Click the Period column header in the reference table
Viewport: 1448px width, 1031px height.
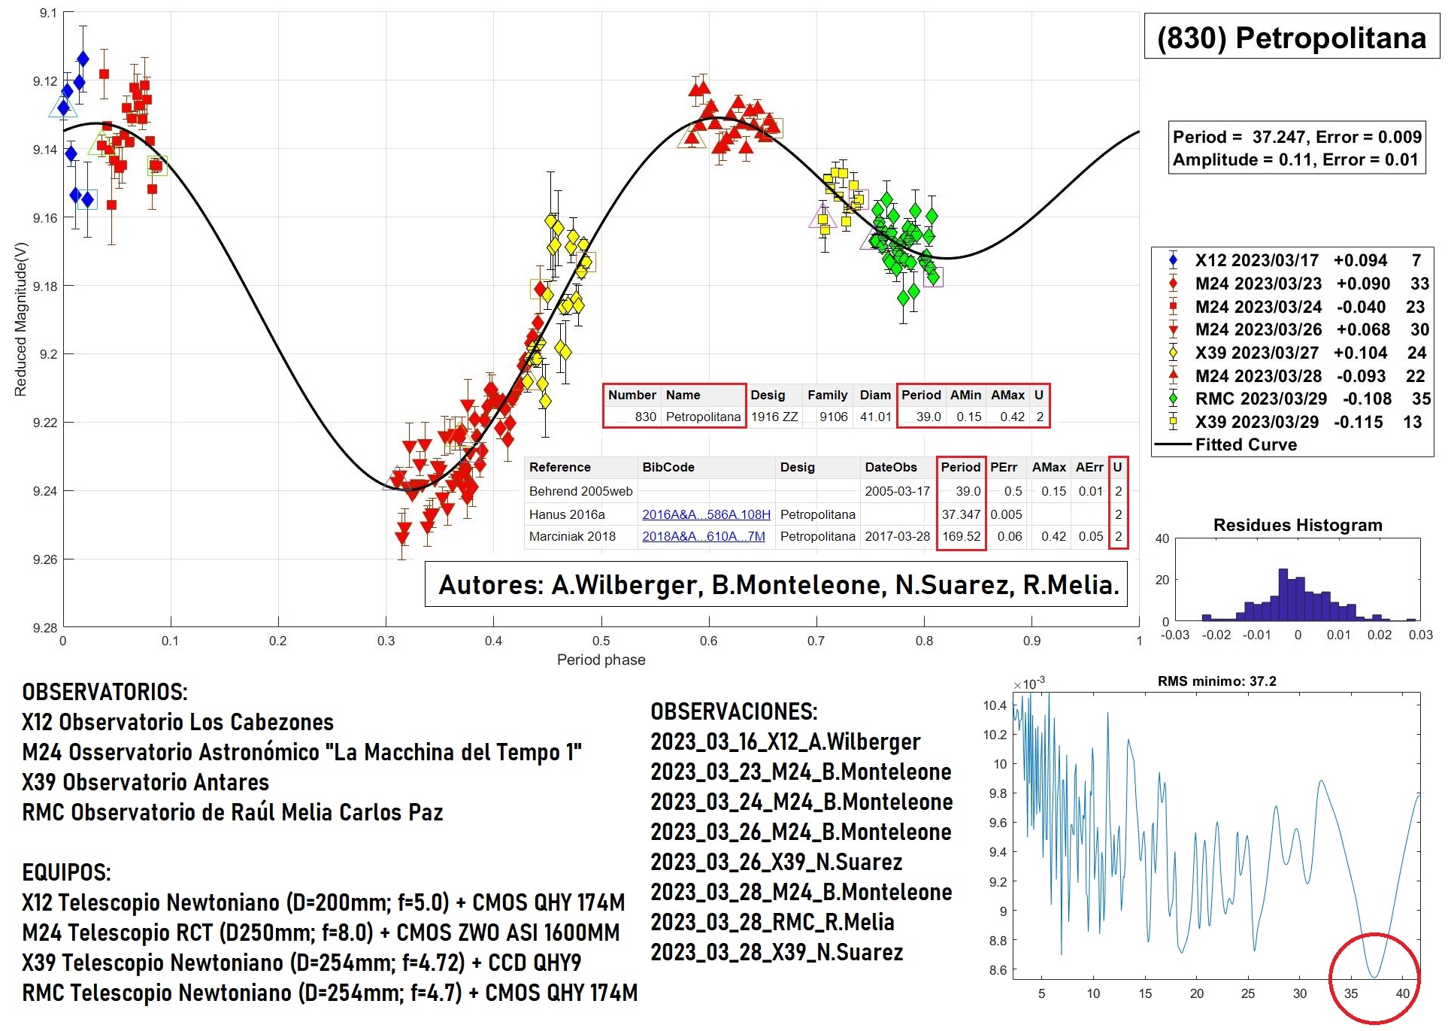pos(960,467)
